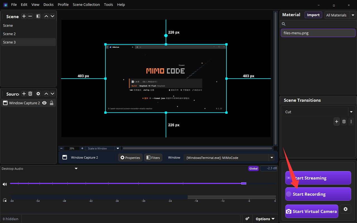Open the Window selection dropdown for MiMoCode
This screenshot has width=357, height=223.
point(272,157)
